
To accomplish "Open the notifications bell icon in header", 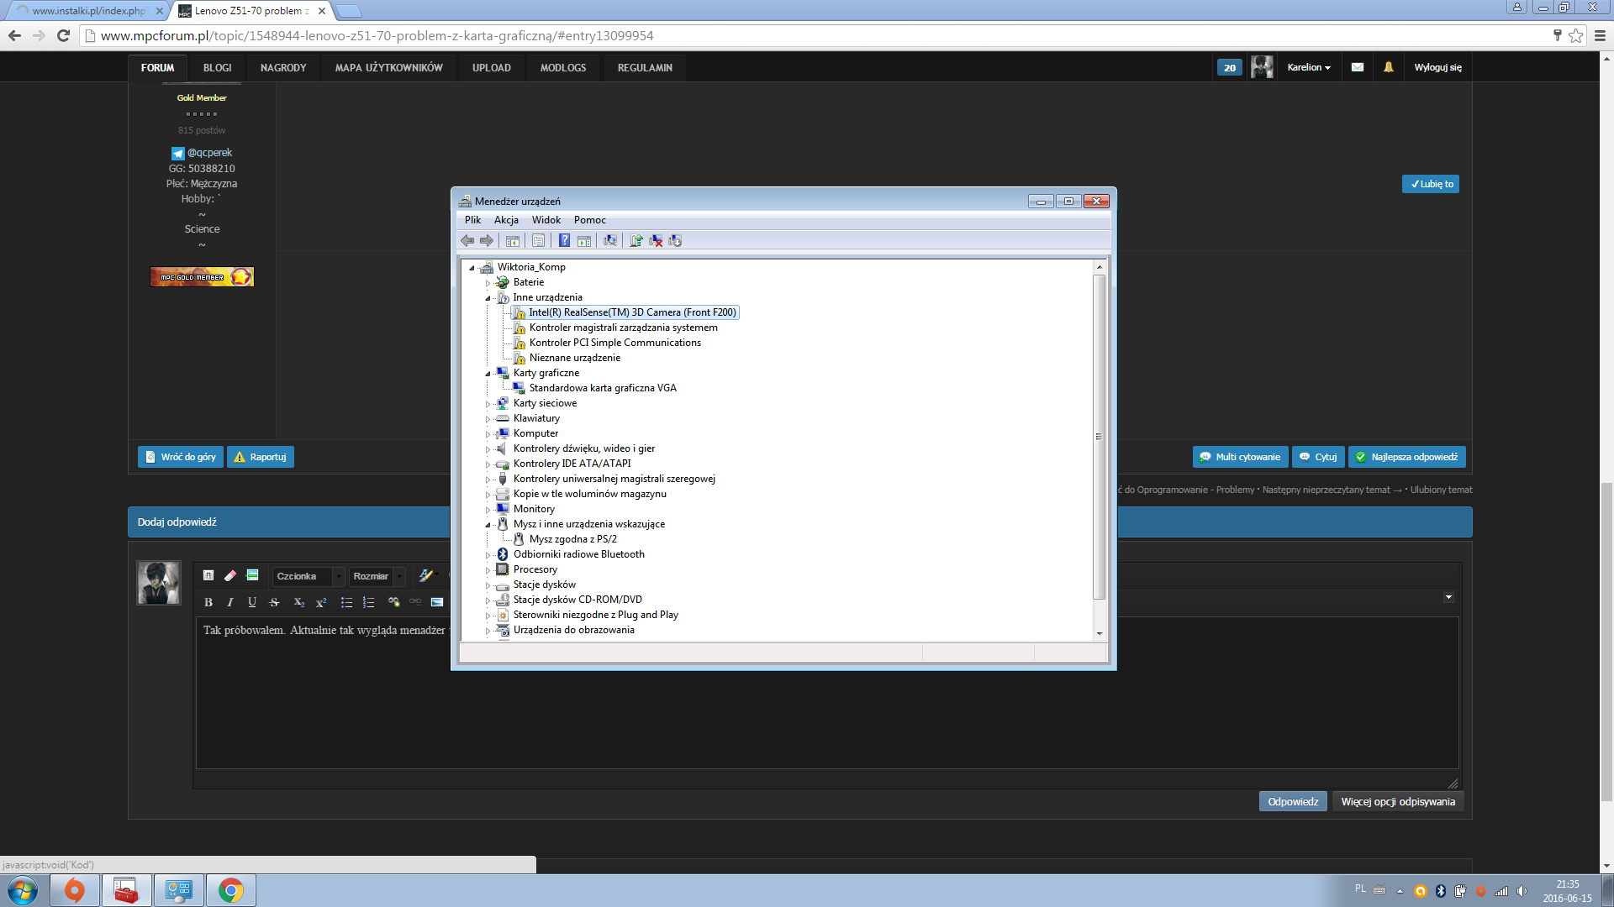I will [x=1389, y=67].
